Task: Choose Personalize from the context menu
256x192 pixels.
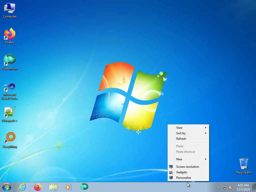Action: pyautogui.click(x=188, y=178)
